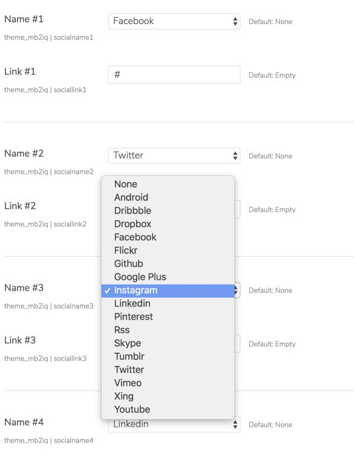Click the Name #2 label
The width and height of the screenshot is (354, 454).
point(24,154)
